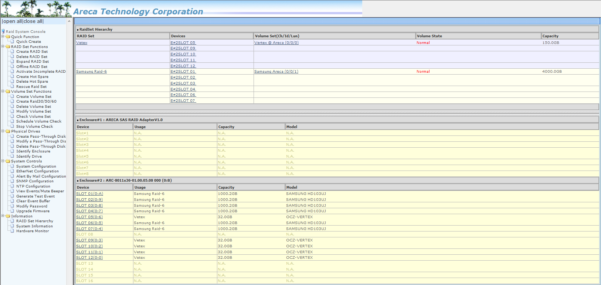Click the 'close all' link
Viewport: 601px width, 285px height.
click(33, 21)
